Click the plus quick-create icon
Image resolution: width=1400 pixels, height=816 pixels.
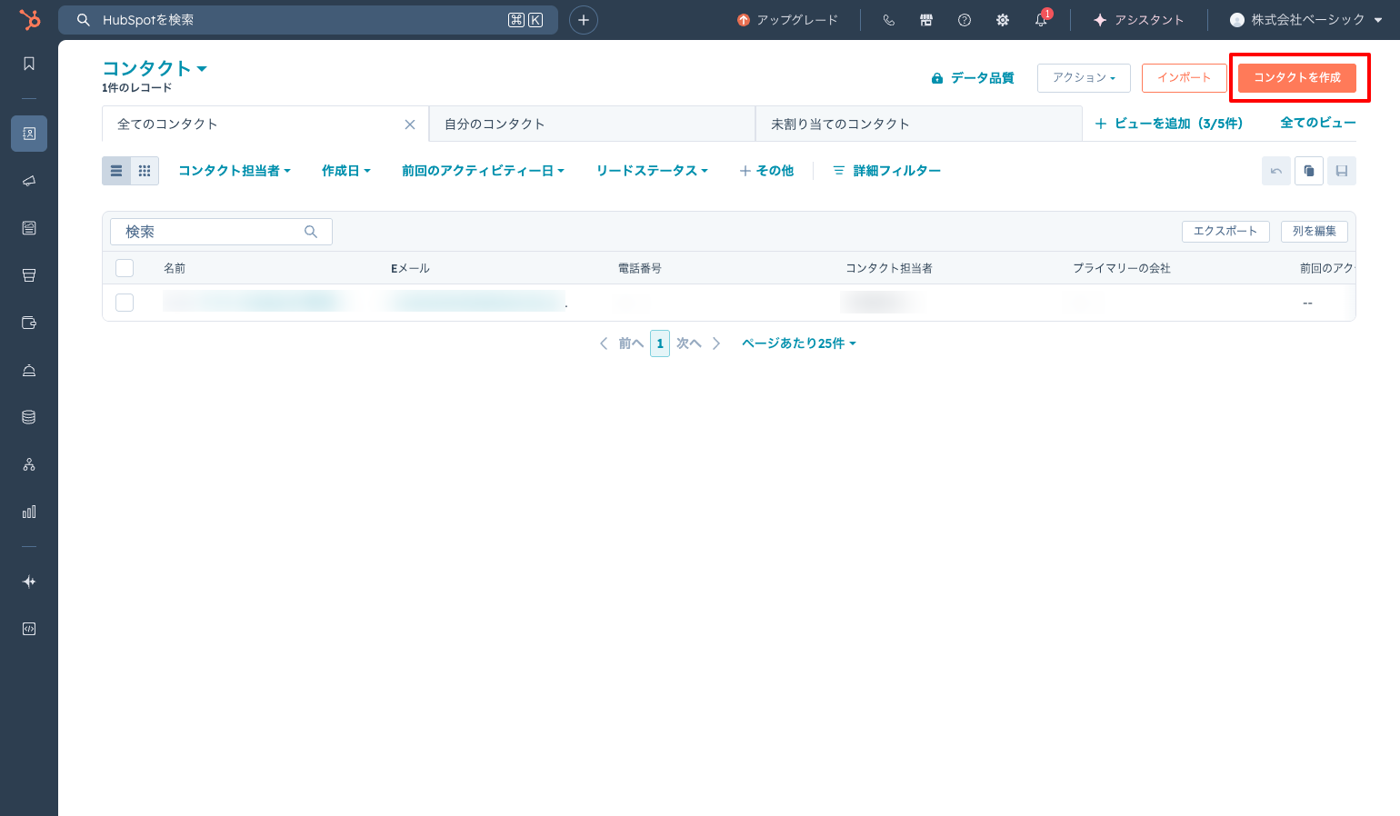pos(584,20)
